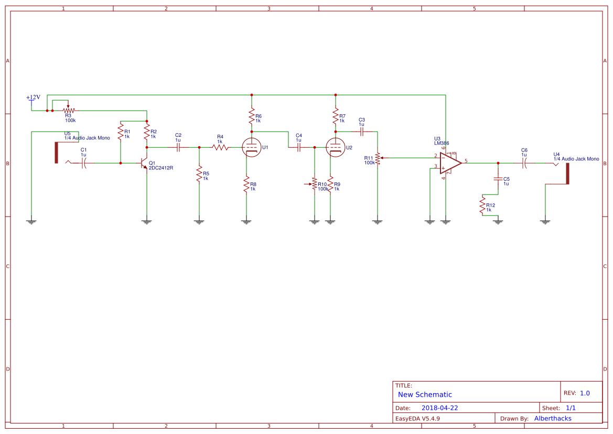
Task: Select the ground symbol under R12
Action: click(498, 221)
